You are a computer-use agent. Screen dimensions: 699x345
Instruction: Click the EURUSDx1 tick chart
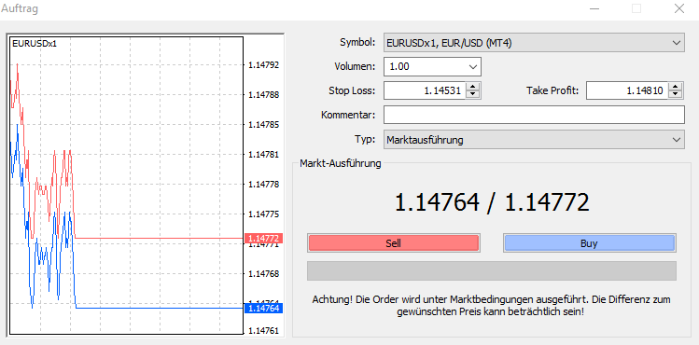point(126,186)
